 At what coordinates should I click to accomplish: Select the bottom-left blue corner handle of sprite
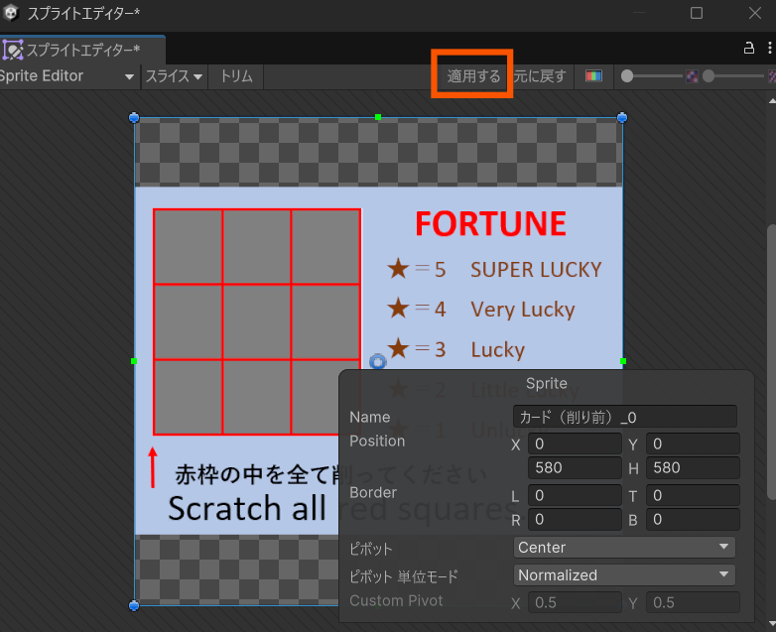coord(134,605)
